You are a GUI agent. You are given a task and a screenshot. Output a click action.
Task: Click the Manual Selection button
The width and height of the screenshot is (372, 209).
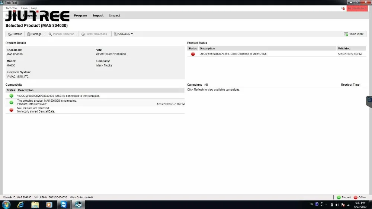click(x=62, y=34)
